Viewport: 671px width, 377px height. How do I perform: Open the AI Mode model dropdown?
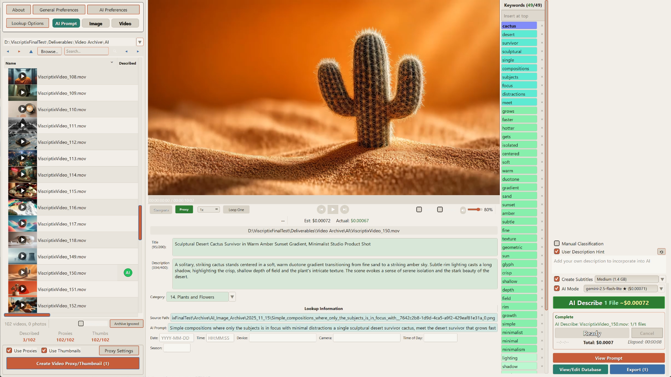click(x=661, y=289)
